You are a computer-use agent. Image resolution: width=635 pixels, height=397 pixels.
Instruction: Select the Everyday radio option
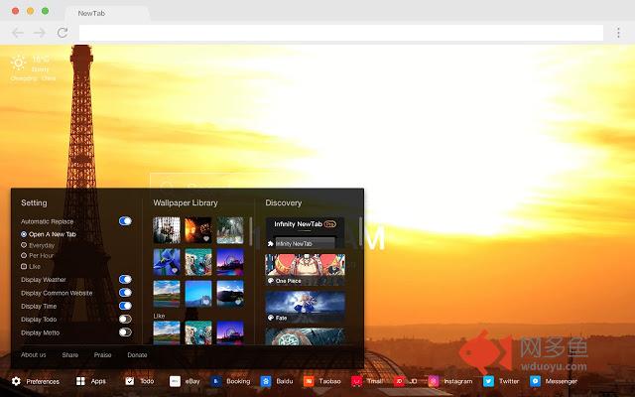24,244
